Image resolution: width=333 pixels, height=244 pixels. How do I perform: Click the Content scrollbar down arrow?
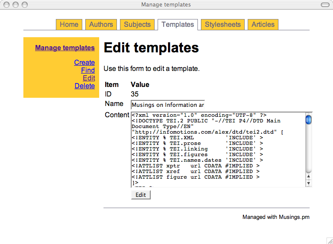[308, 183]
